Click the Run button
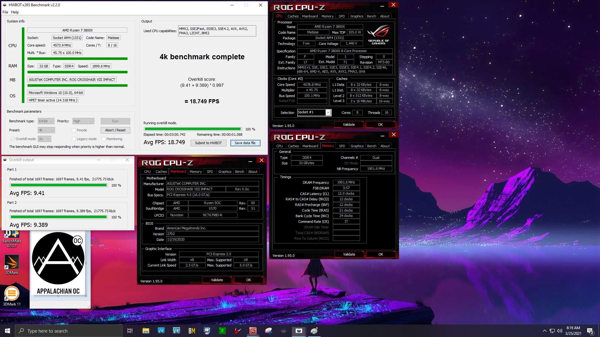 (x=115, y=121)
